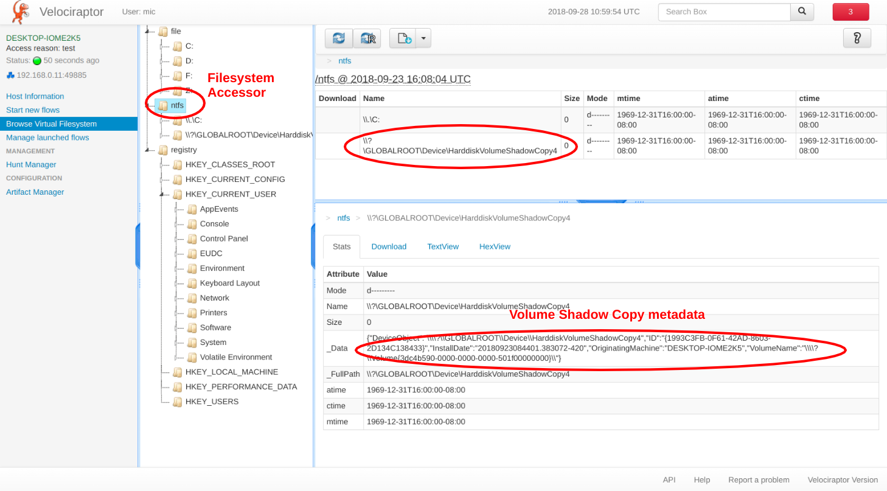
Task: Collapse the registry tree node
Action: point(147,150)
